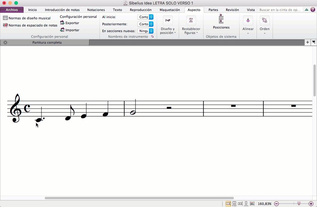The image size is (317, 207).
Task: Switch to single pages vertically view
Action: pos(246,204)
